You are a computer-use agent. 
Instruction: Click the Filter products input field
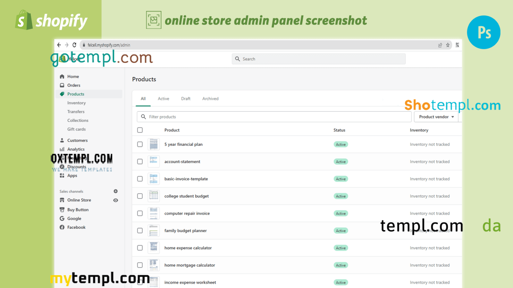pyautogui.click(x=276, y=117)
